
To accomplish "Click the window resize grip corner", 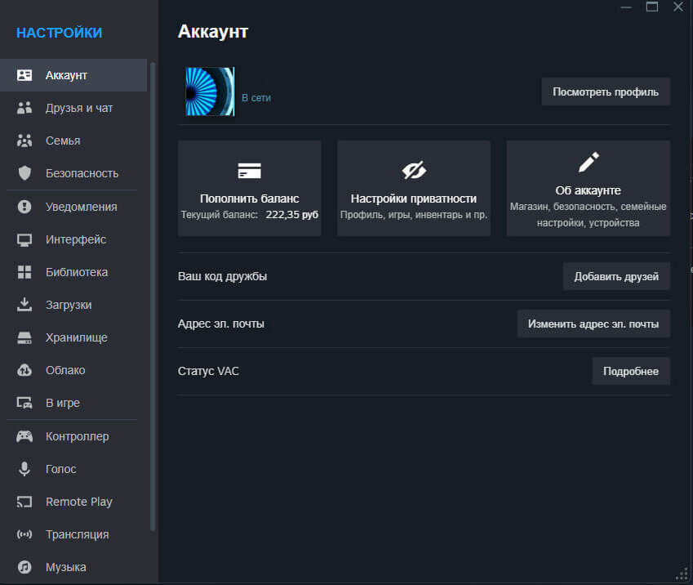I will coord(682,574).
